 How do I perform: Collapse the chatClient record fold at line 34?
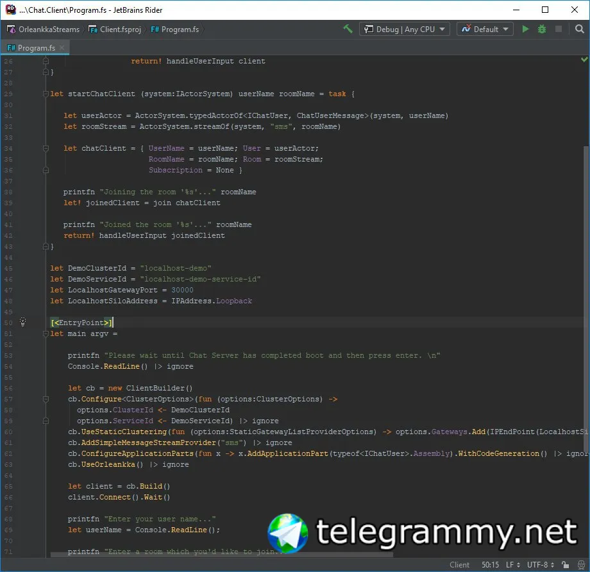click(46, 148)
